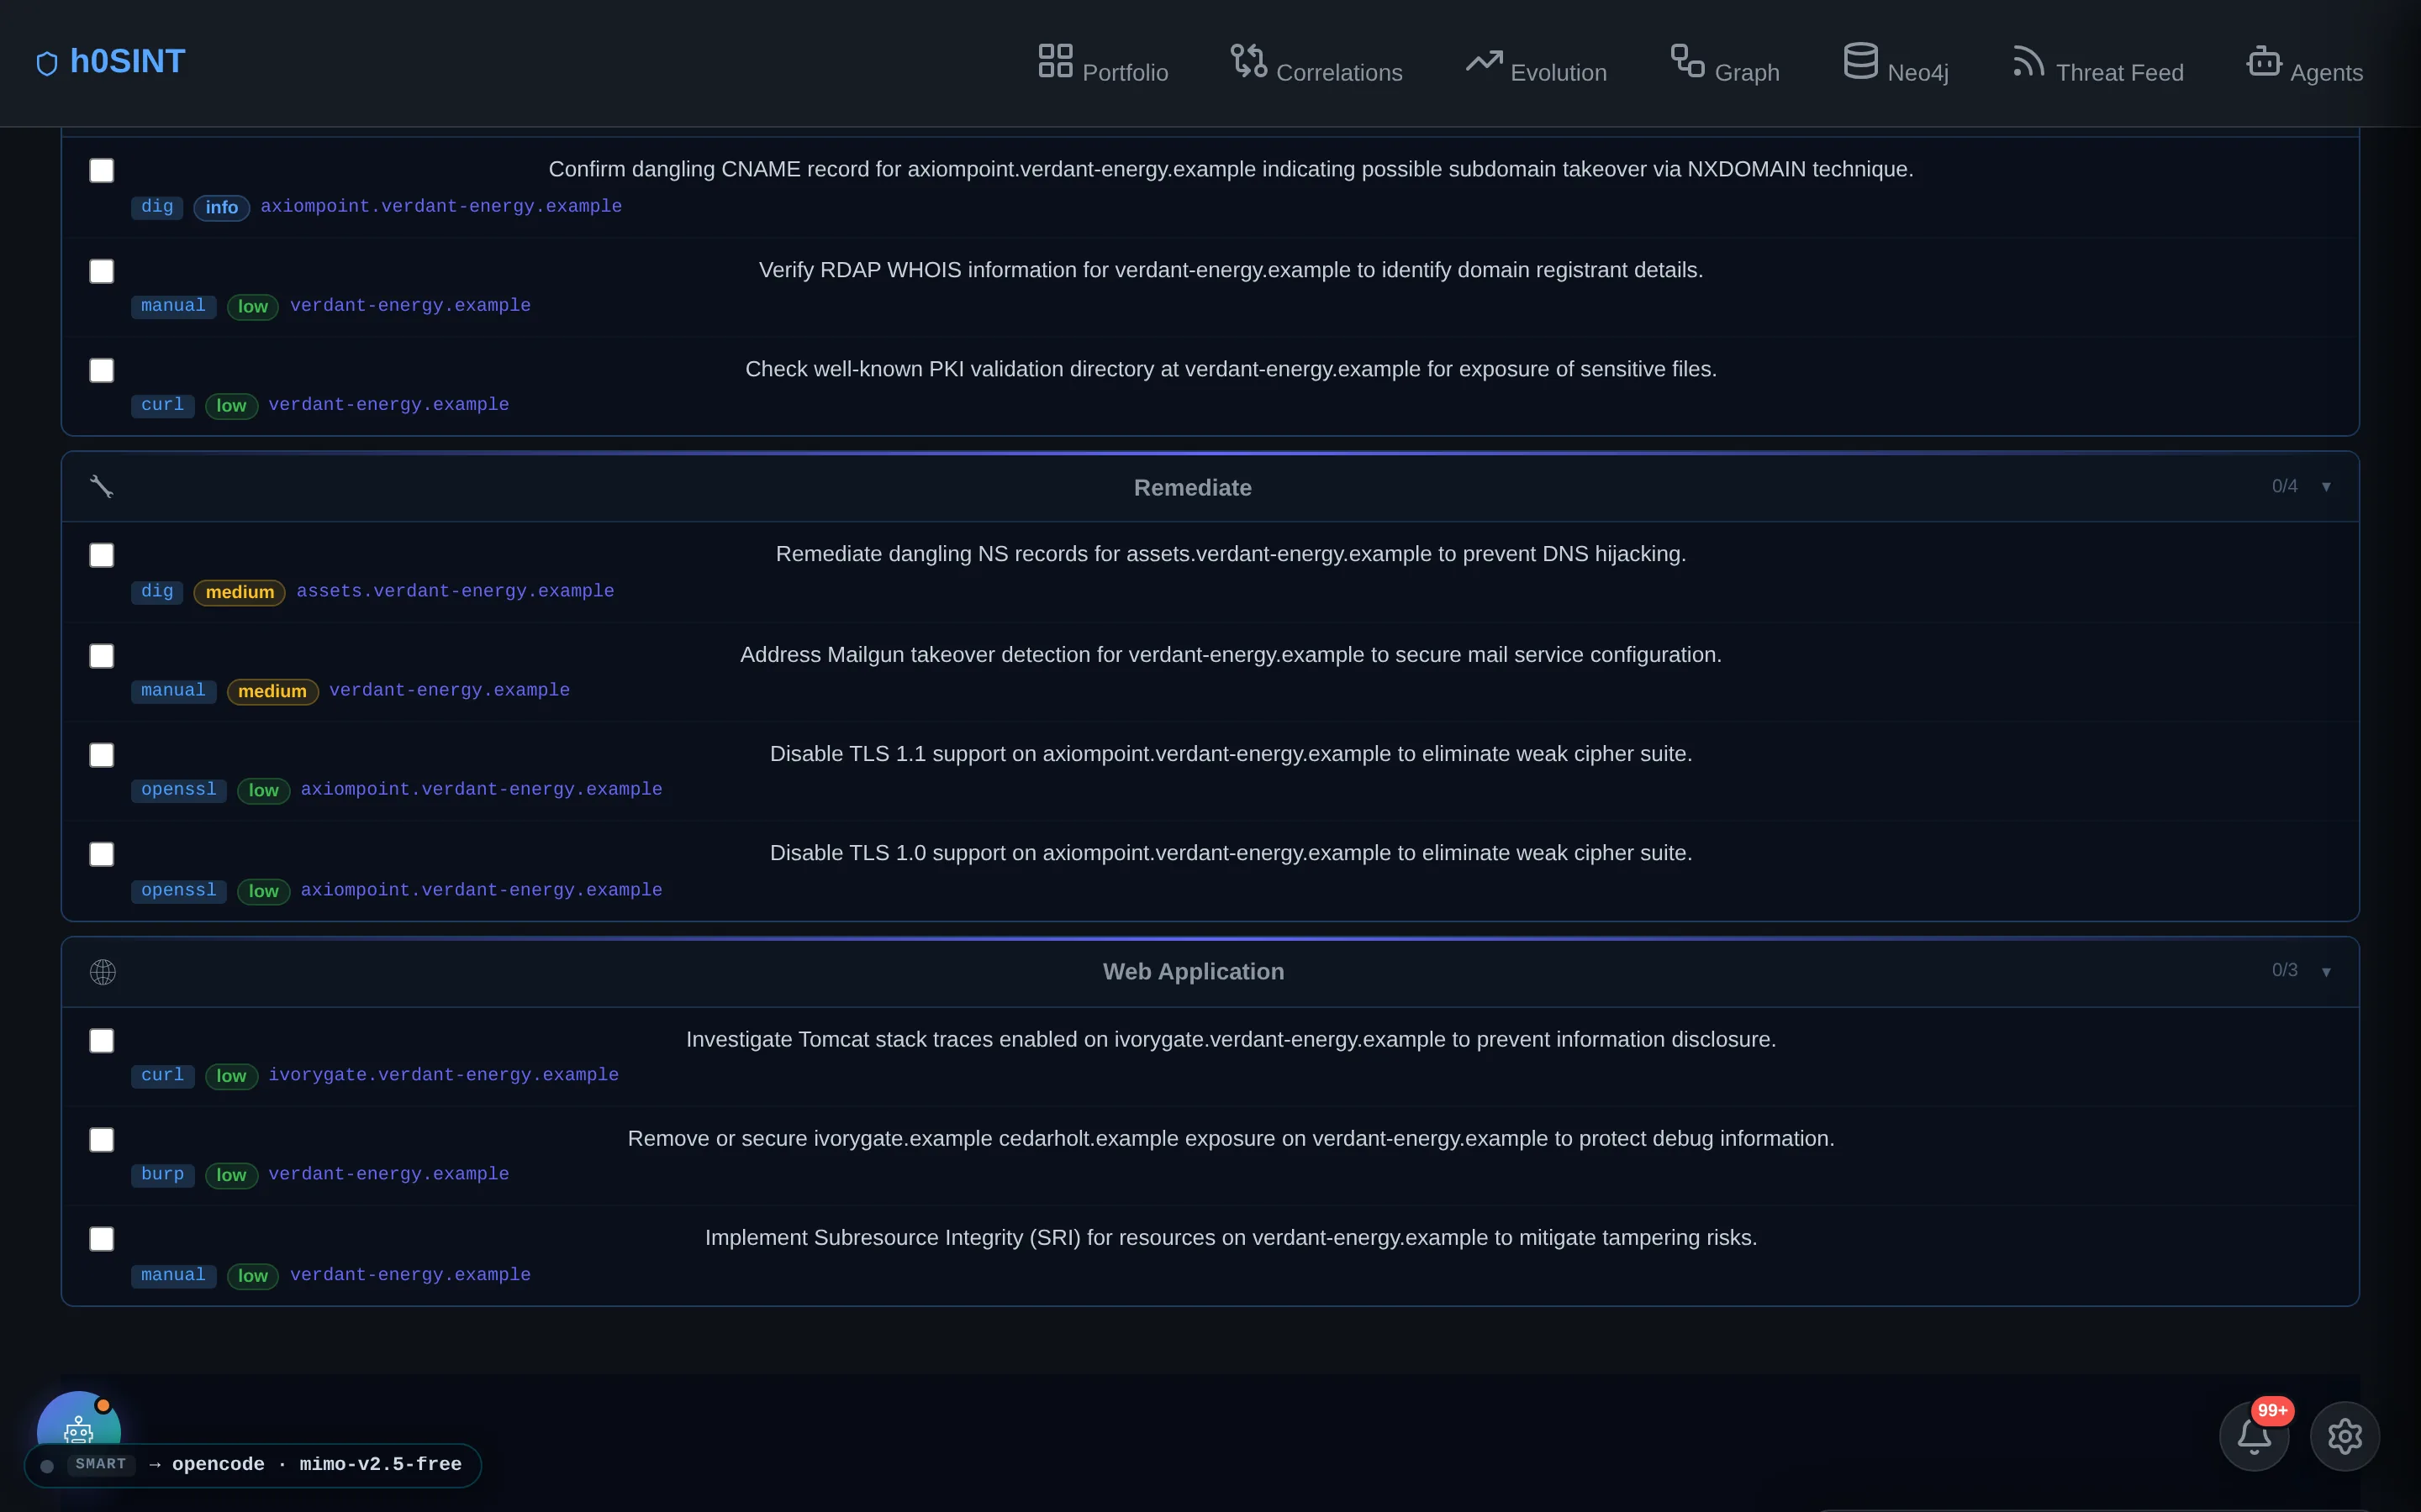The height and width of the screenshot is (1512, 2421).
Task: Open the Portfolio grid icon
Action: pyautogui.click(x=1054, y=60)
